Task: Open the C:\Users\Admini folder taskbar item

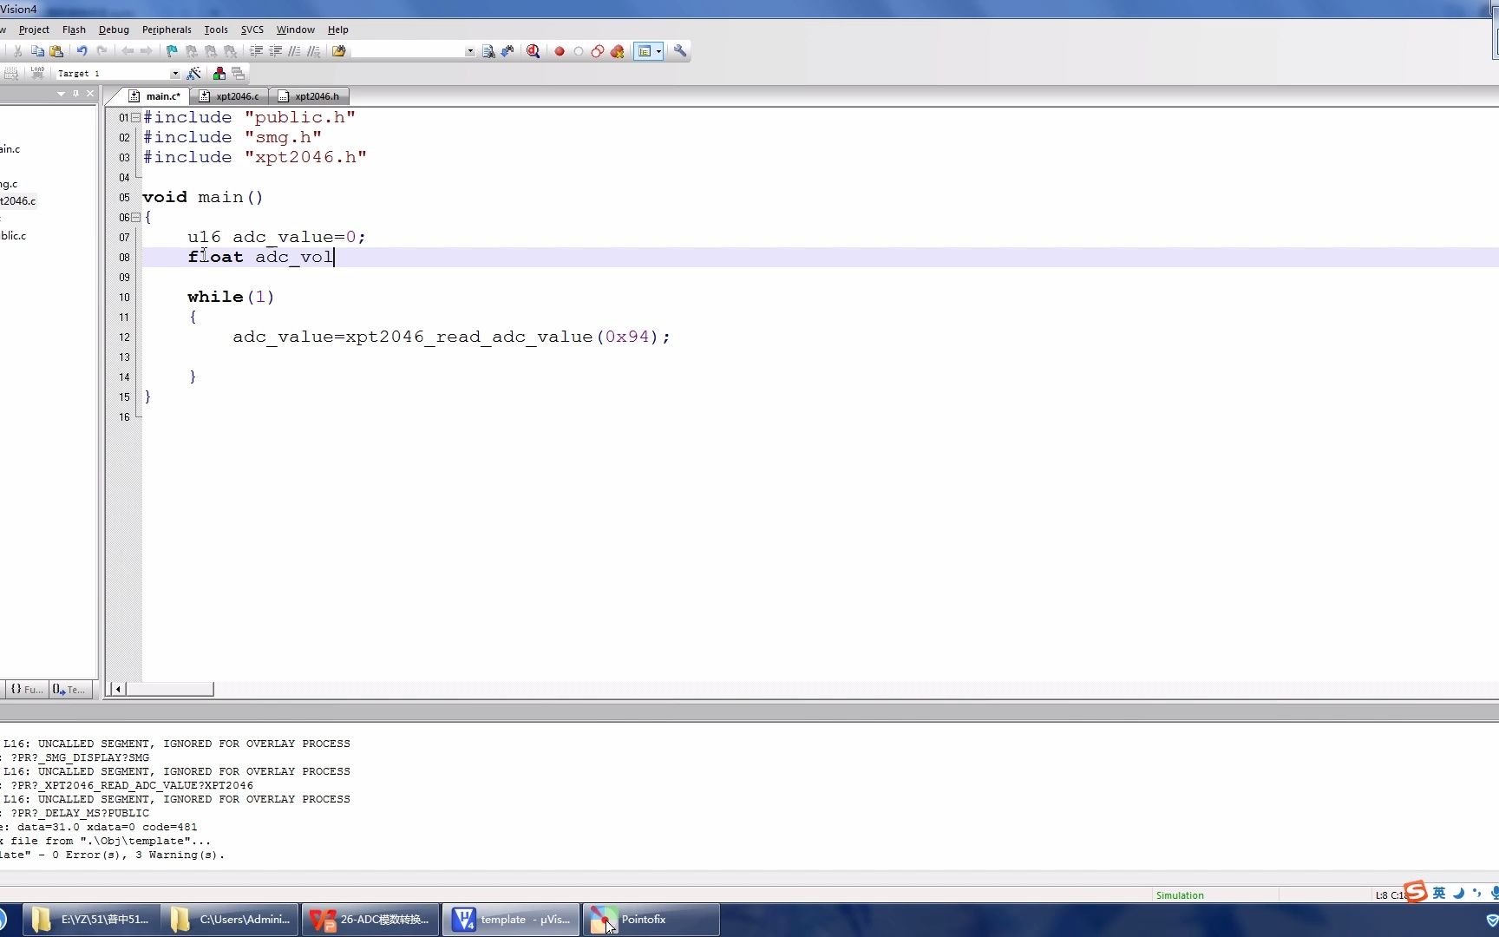Action: pos(229,920)
